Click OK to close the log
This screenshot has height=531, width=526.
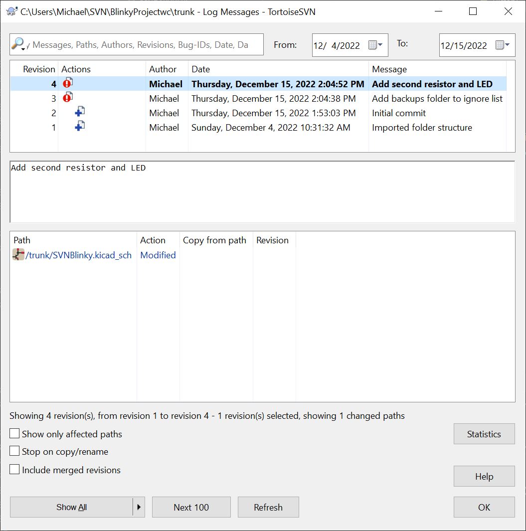484,507
